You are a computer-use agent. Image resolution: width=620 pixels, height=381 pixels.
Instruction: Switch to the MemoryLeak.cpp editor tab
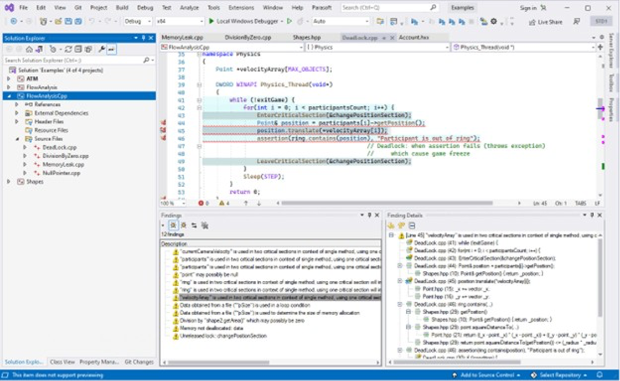[x=182, y=37]
